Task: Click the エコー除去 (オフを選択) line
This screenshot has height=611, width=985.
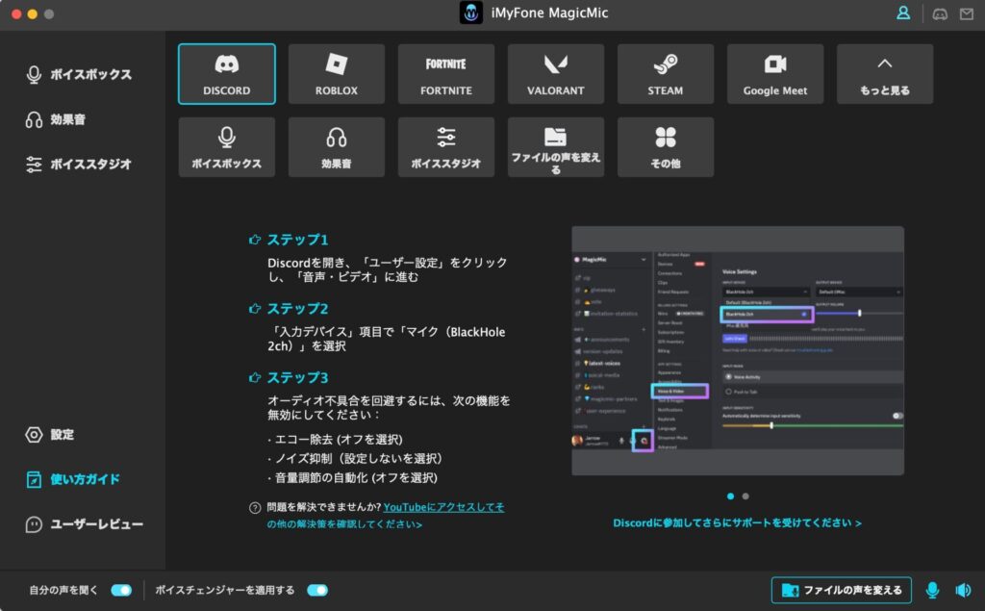Action: (x=336, y=439)
